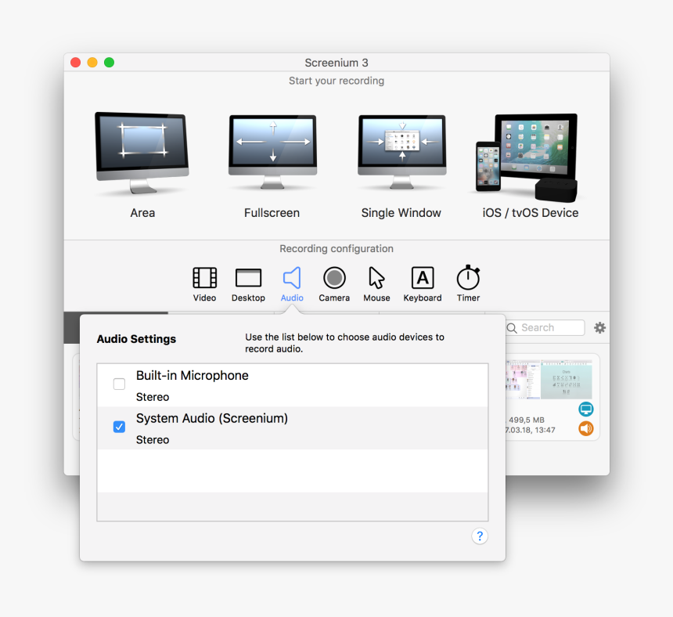
Task: Start an Area recording
Action: [142, 165]
